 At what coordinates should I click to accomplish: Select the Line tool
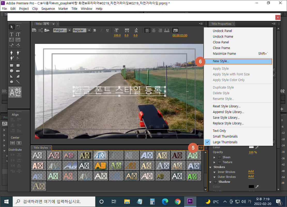pyautogui.click(x=18, y=82)
